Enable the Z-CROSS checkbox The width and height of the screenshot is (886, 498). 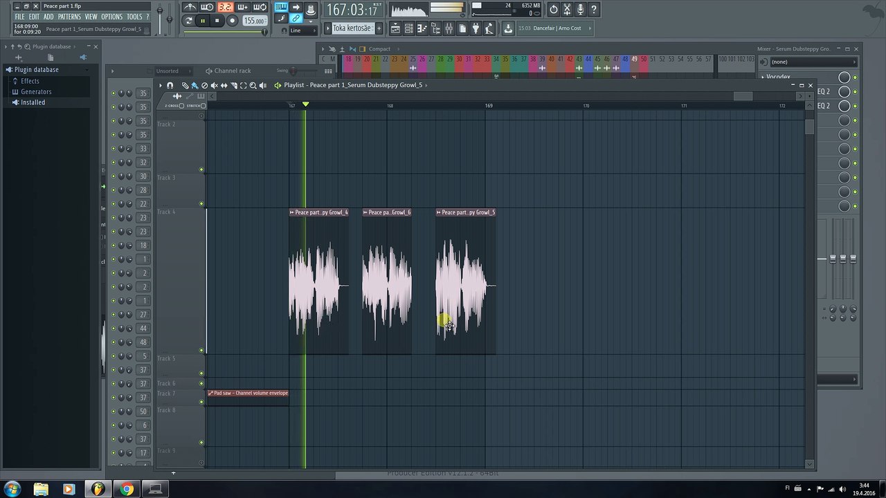click(x=182, y=106)
